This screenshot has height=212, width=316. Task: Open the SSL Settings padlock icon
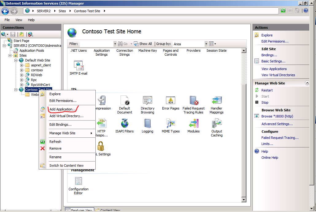coord(101,146)
